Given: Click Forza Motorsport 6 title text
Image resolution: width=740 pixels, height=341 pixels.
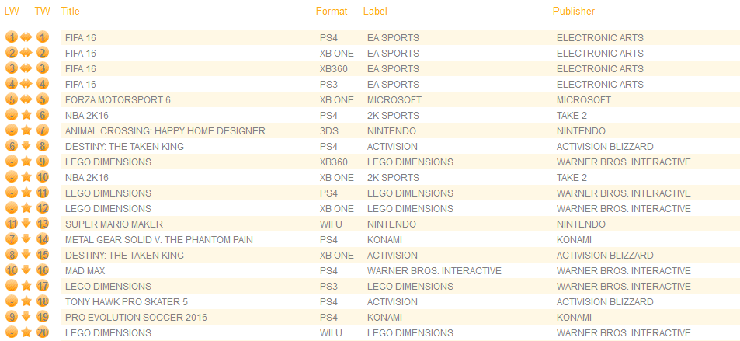Looking at the screenshot, I should click(x=118, y=100).
